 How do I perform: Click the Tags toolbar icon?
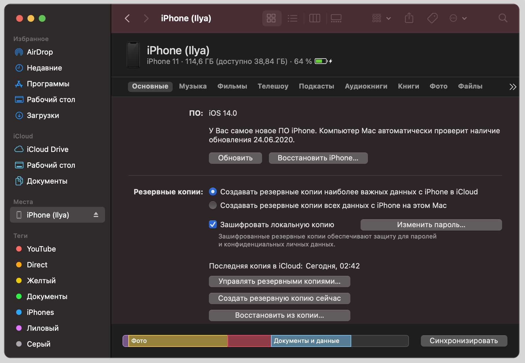click(x=432, y=18)
